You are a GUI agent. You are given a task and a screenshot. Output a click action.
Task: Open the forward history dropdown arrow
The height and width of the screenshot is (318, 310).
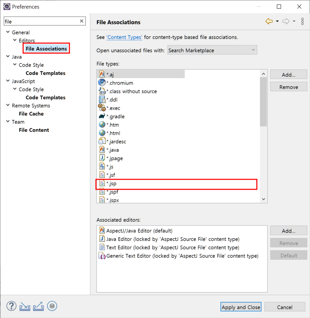click(x=294, y=21)
